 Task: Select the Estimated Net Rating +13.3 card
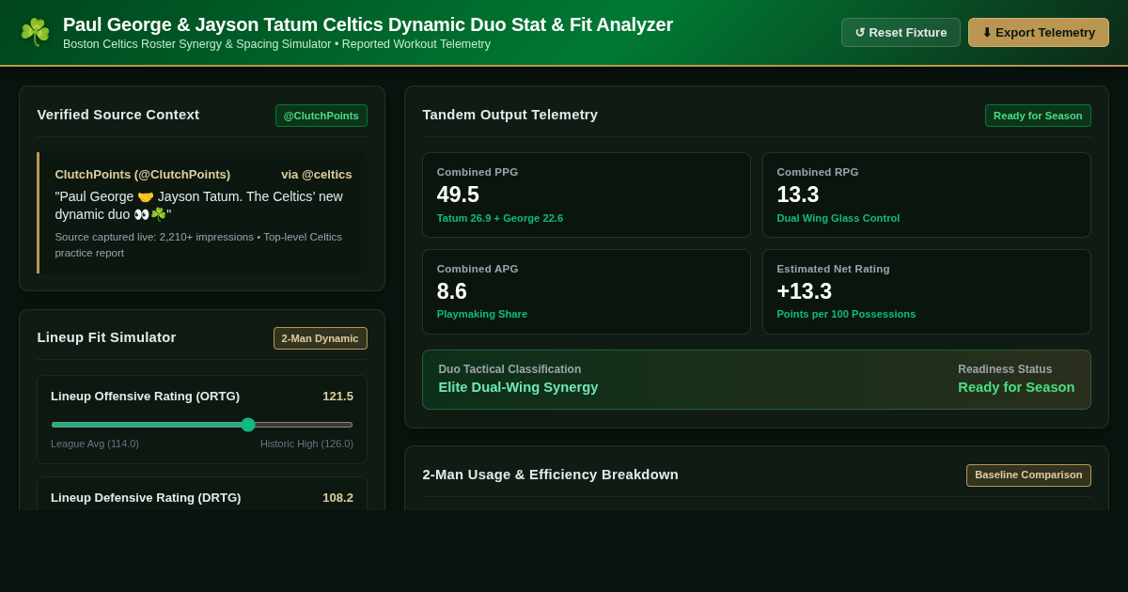(927, 291)
